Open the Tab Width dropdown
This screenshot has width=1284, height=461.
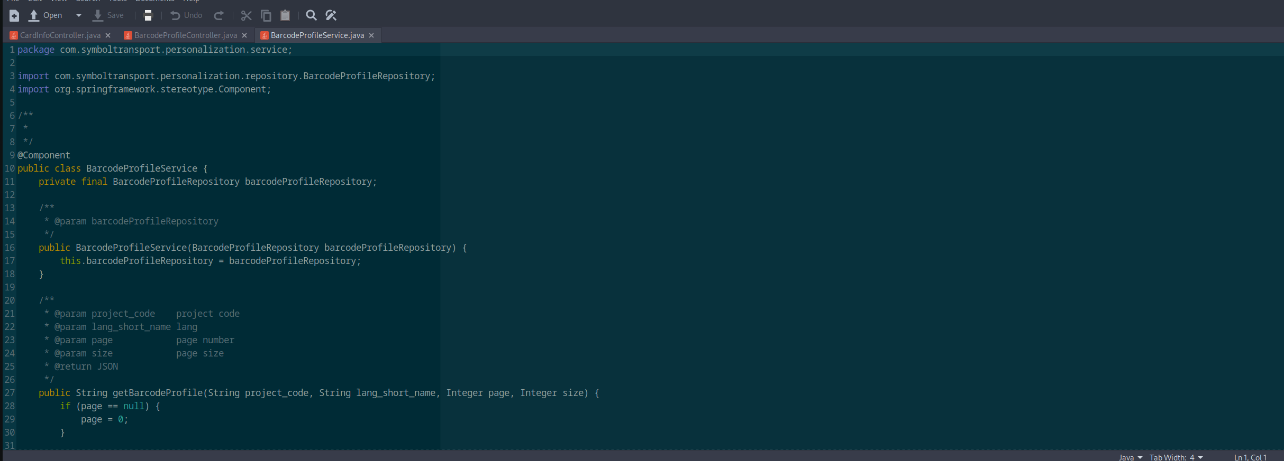(1176, 457)
